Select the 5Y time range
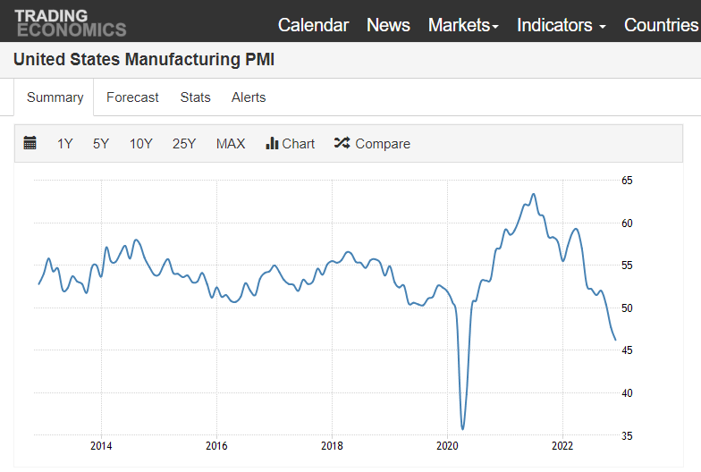 click(x=101, y=144)
